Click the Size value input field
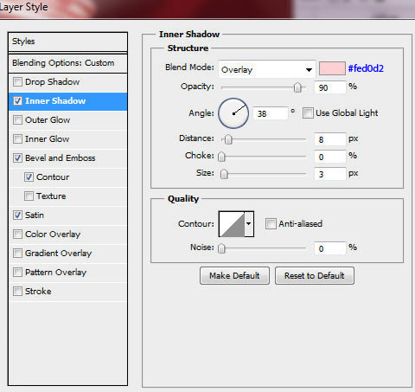The height and width of the screenshot is (392, 415). [330, 174]
